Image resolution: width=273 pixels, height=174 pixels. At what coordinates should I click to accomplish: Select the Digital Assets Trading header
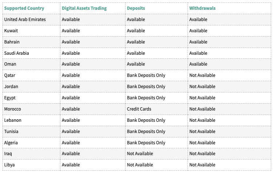84,8
